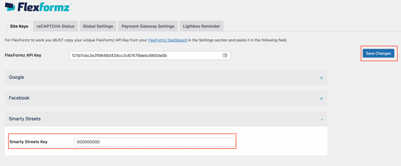Switch to the reCAPTCHA Status tab
The image size is (401, 166).
(55, 26)
